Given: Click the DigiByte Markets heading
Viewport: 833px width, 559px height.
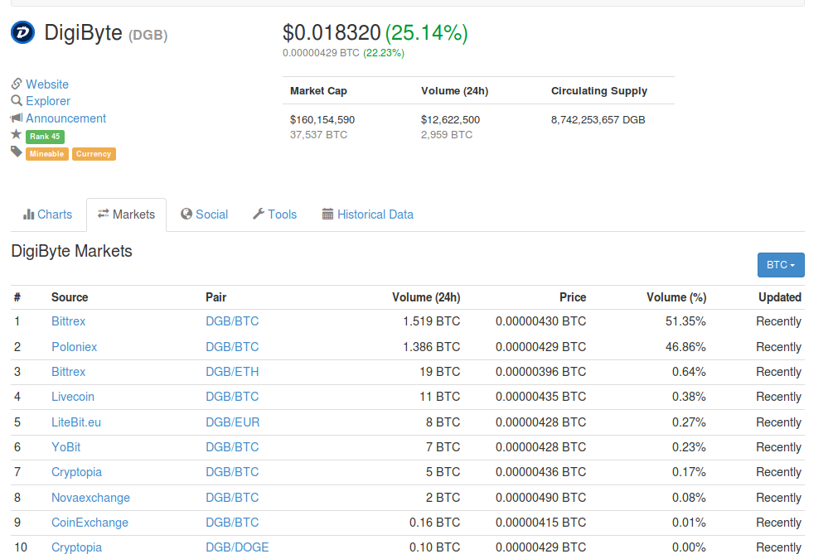Looking at the screenshot, I should point(72,251).
